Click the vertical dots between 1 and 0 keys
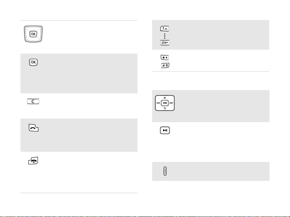The image size is (290, 217). click(165, 36)
